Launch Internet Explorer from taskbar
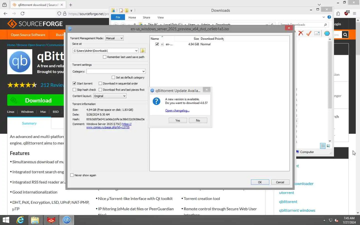The image size is (360, 225). point(20,220)
